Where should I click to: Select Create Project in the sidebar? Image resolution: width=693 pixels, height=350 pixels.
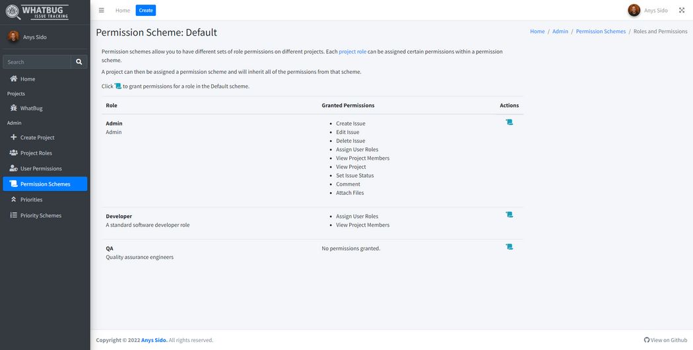(x=37, y=137)
